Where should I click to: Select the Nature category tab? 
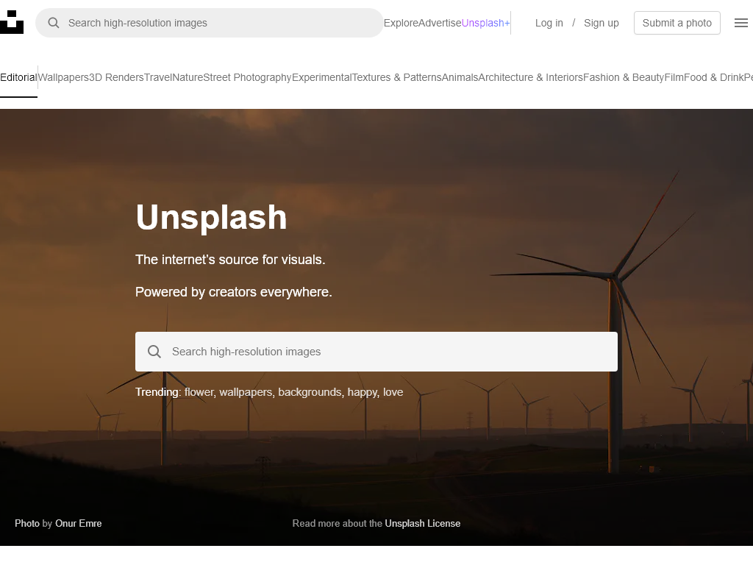click(188, 77)
